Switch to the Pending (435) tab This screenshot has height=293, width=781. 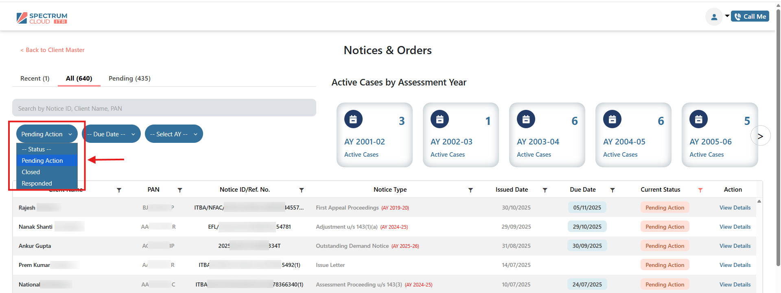click(129, 78)
